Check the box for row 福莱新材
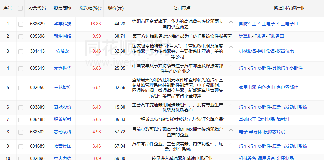Image resolution: width=325 pixels, height=160 pixels. [x=21, y=120]
